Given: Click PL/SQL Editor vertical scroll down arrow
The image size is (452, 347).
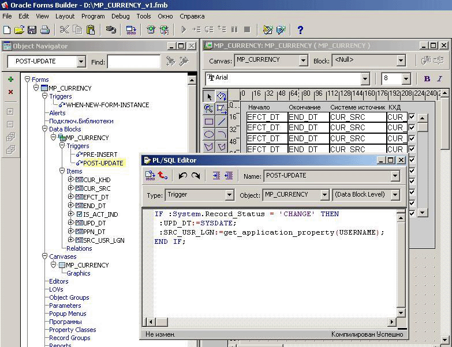Looking at the screenshot, I should (401, 313).
